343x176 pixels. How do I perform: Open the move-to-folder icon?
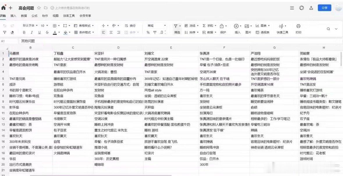point(45,8)
